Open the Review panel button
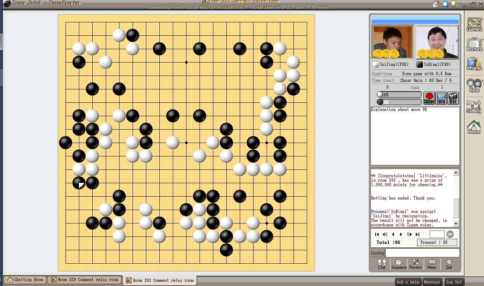Screen dimensions: 484x286 (415, 264)
